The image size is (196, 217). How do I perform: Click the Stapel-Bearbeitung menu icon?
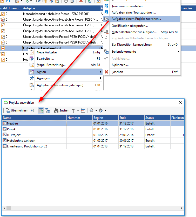coord(32,65)
